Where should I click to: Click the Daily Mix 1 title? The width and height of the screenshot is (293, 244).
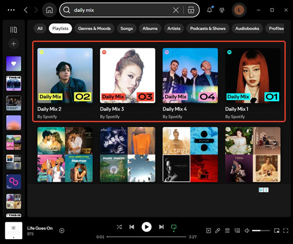tap(237, 109)
